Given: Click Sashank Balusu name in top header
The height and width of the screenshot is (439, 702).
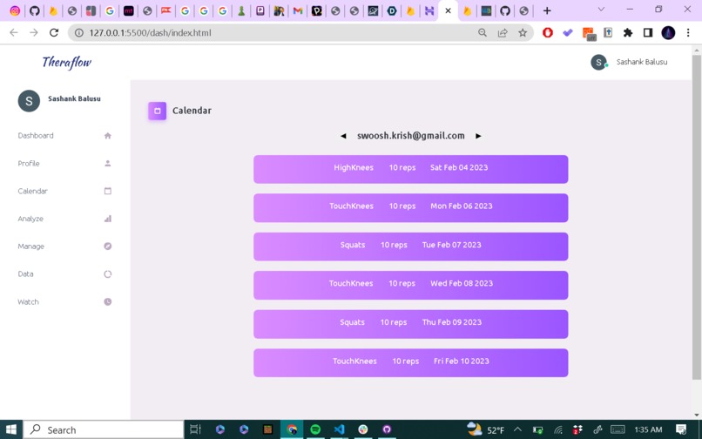Looking at the screenshot, I should [642, 62].
